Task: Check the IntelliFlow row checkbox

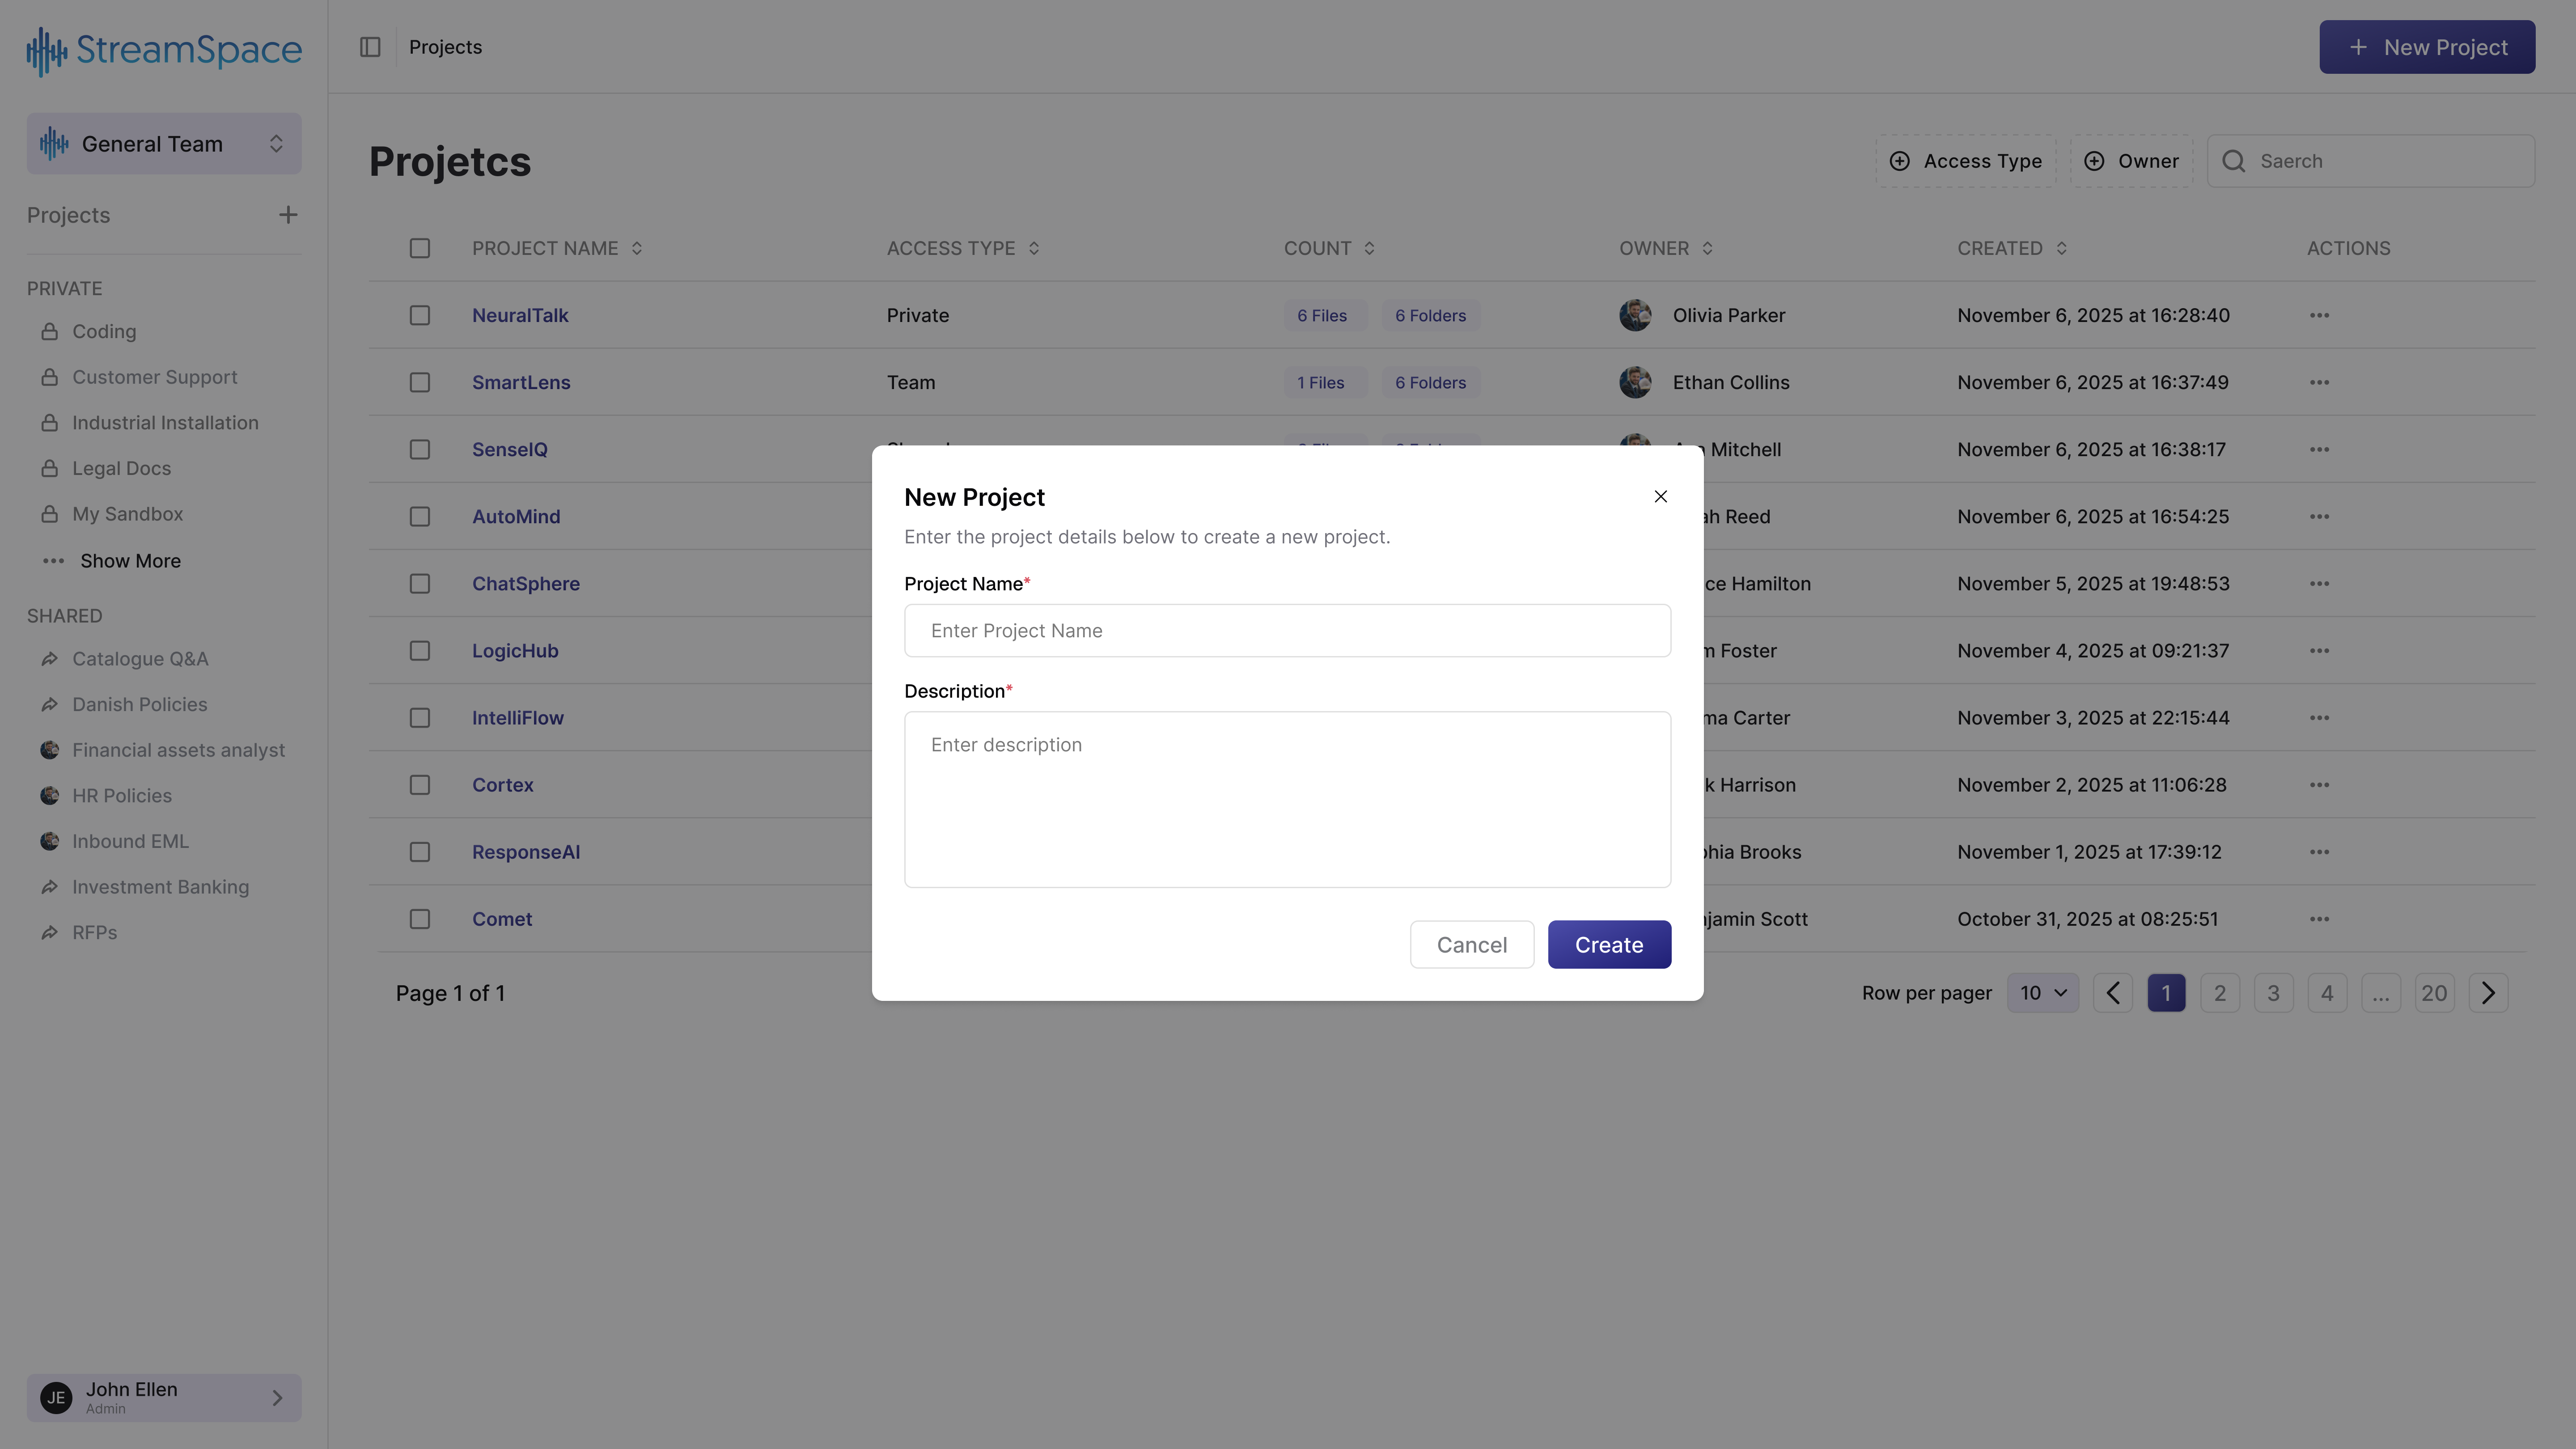Action: point(420,717)
